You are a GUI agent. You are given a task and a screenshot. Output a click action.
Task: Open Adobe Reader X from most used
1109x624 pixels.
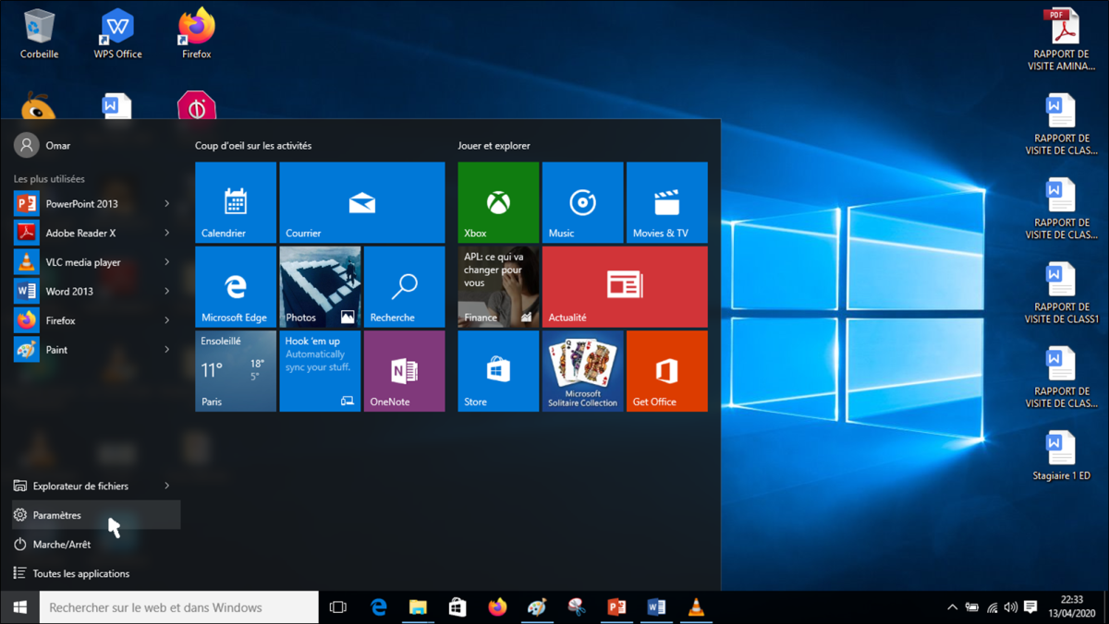coord(95,233)
